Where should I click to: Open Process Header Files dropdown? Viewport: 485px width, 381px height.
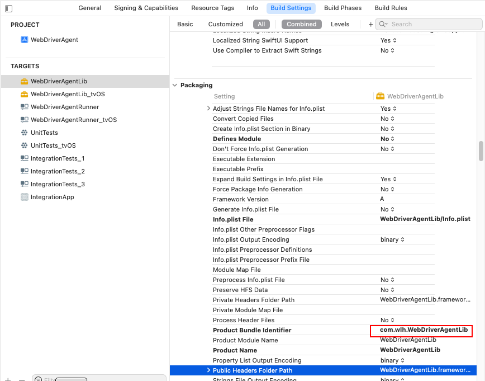pos(387,320)
